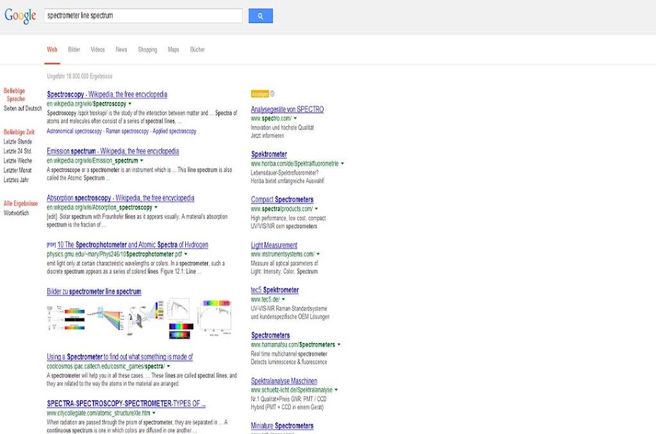
Task: Open Compact Spectrometers ad
Action: click(282, 200)
